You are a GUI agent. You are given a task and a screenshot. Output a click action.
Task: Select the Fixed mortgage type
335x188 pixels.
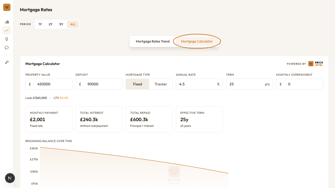coord(137,84)
